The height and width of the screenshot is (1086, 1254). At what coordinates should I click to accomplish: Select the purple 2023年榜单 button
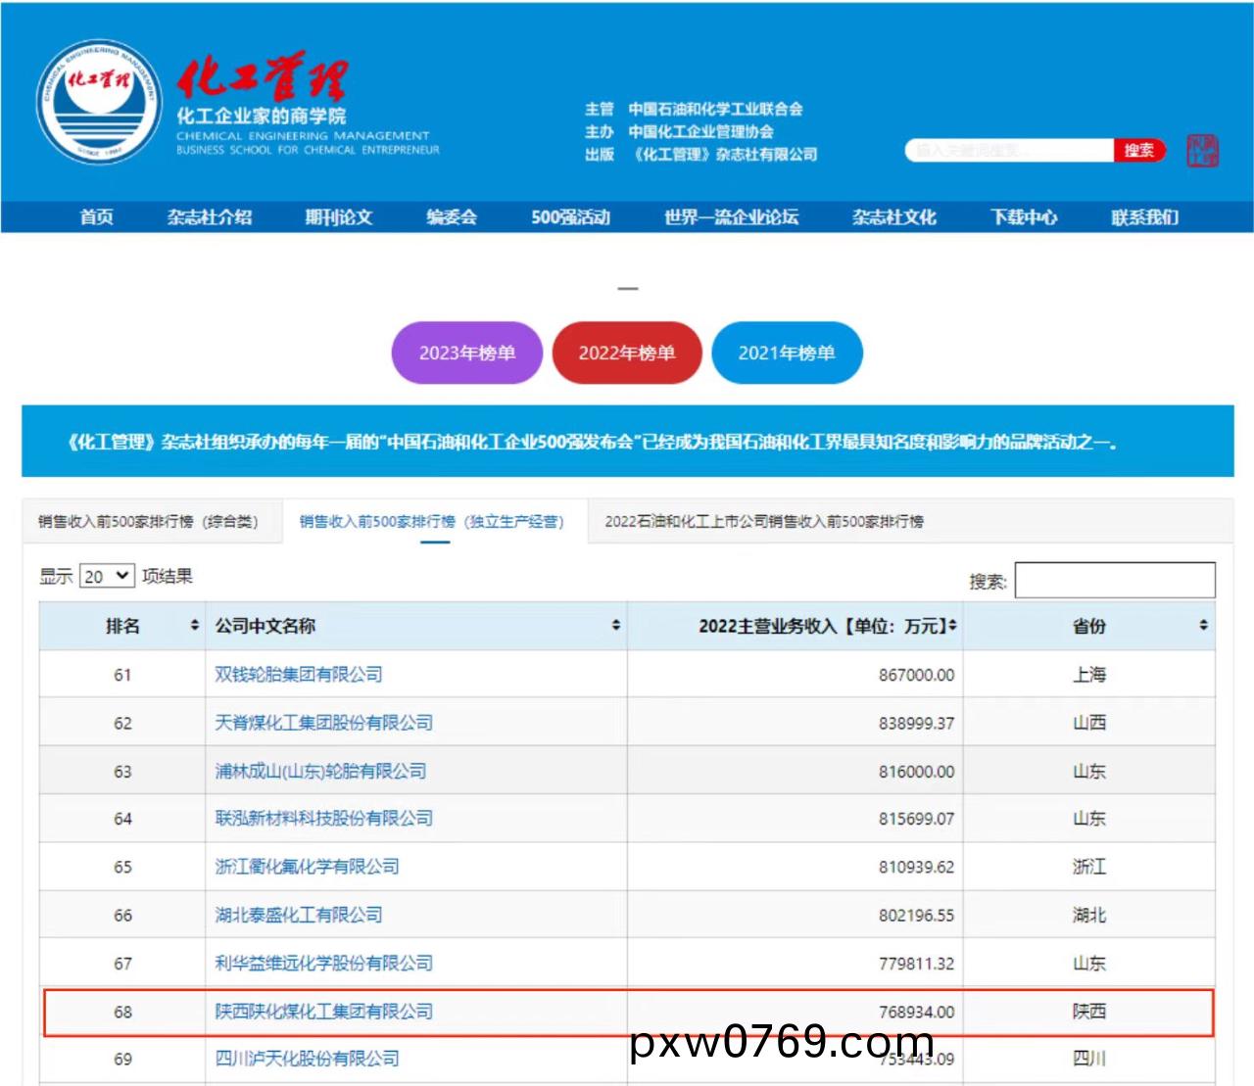tap(467, 353)
